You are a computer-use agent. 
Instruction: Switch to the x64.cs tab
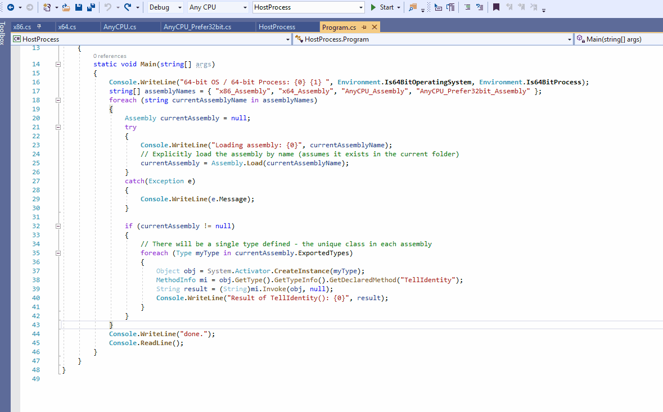[x=67, y=27]
